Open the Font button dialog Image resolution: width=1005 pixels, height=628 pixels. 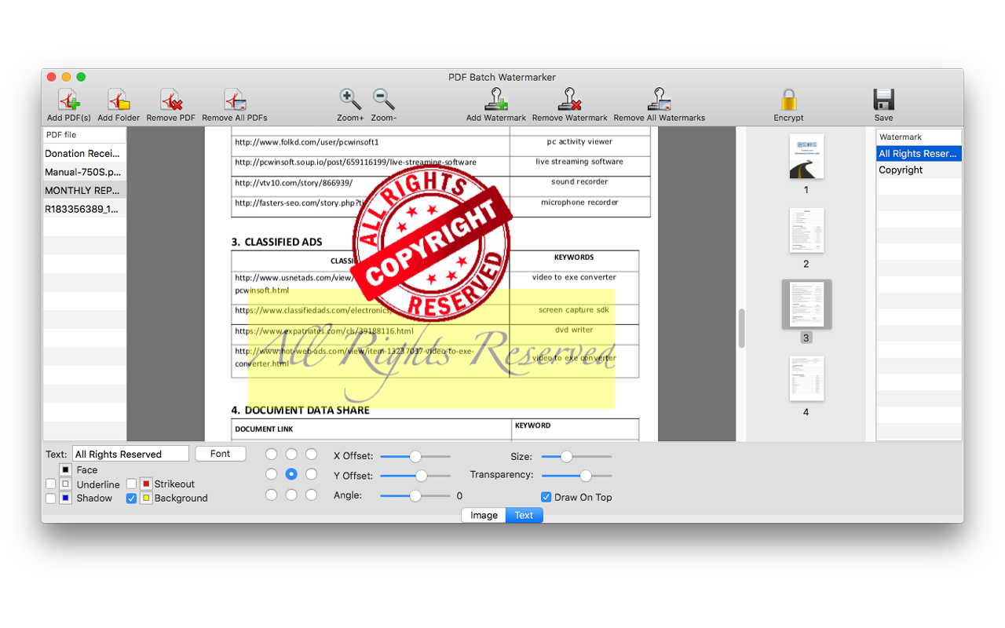221,454
